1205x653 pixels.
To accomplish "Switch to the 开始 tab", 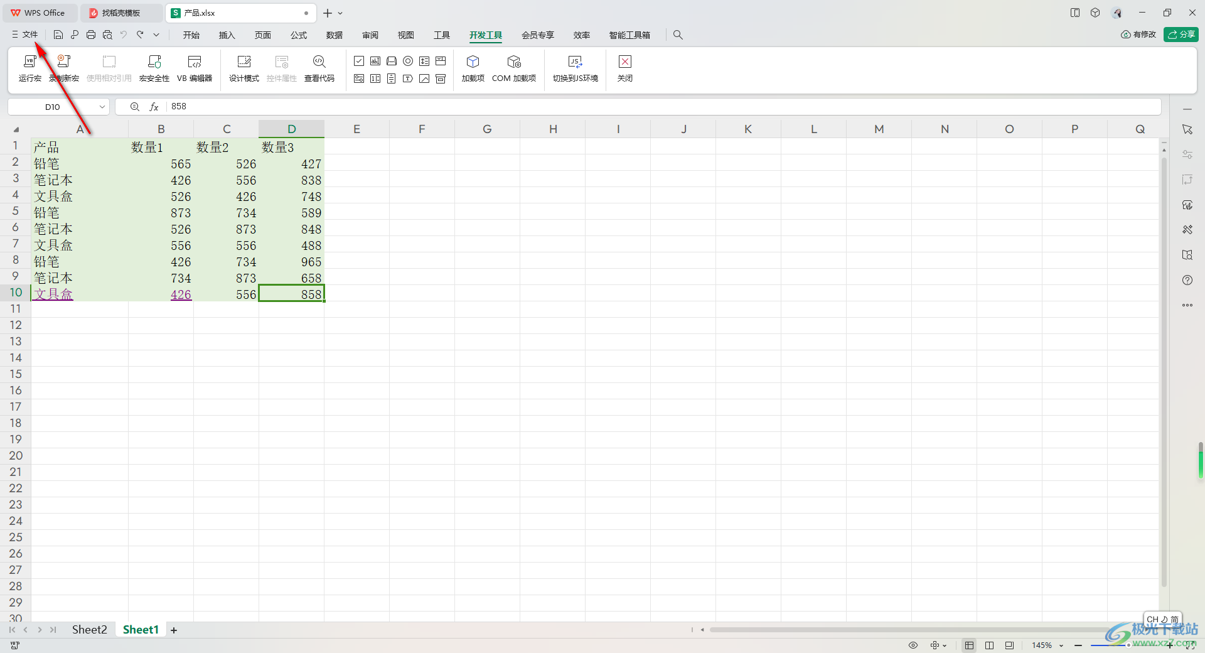I will 191,35.
